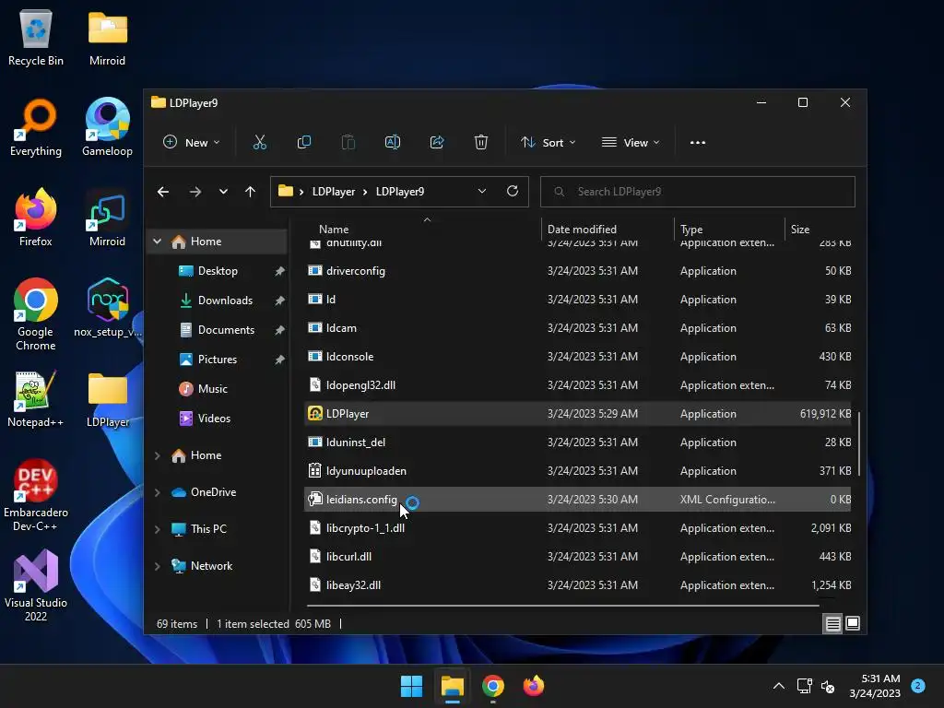This screenshot has width=944, height=708.
Task: Select the Firefox desktop shortcut
Action: 36,218
